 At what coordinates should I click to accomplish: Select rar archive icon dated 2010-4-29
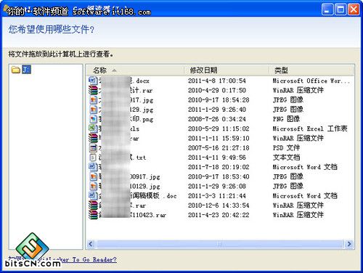(x=93, y=90)
